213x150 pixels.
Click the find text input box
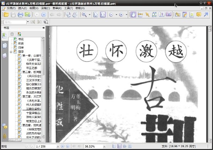click(x=15, y=22)
